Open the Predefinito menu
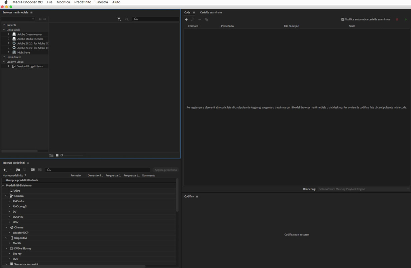 (83, 2)
